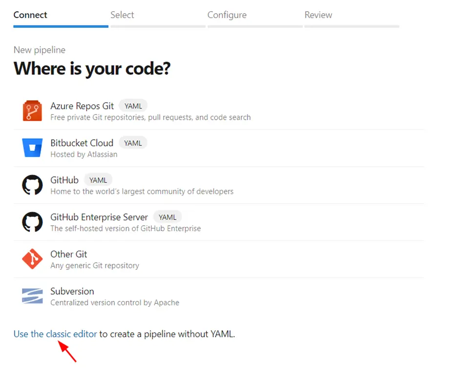Switch to the Configure step tab

(x=227, y=15)
